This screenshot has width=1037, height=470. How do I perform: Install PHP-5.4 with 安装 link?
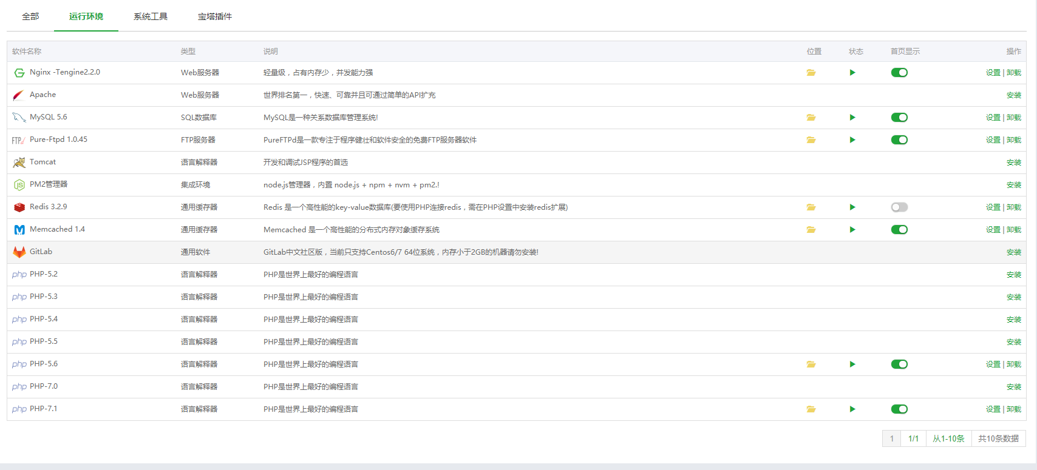pos(1014,320)
